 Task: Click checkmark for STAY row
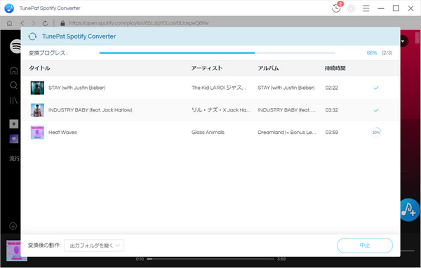pyautogui.click(x=376, y=88)
